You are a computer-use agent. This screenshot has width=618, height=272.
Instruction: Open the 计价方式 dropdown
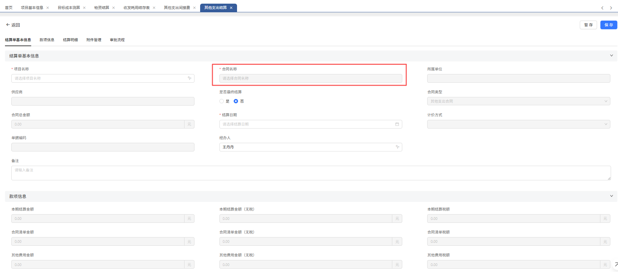518,124
